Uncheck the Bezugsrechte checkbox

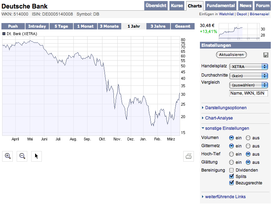coord(231,183)
